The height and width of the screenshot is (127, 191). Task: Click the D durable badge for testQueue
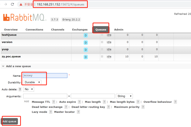tap(86, 35)
